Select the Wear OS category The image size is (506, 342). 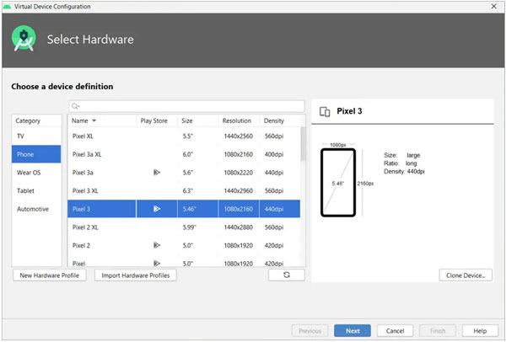coord(36,173)
